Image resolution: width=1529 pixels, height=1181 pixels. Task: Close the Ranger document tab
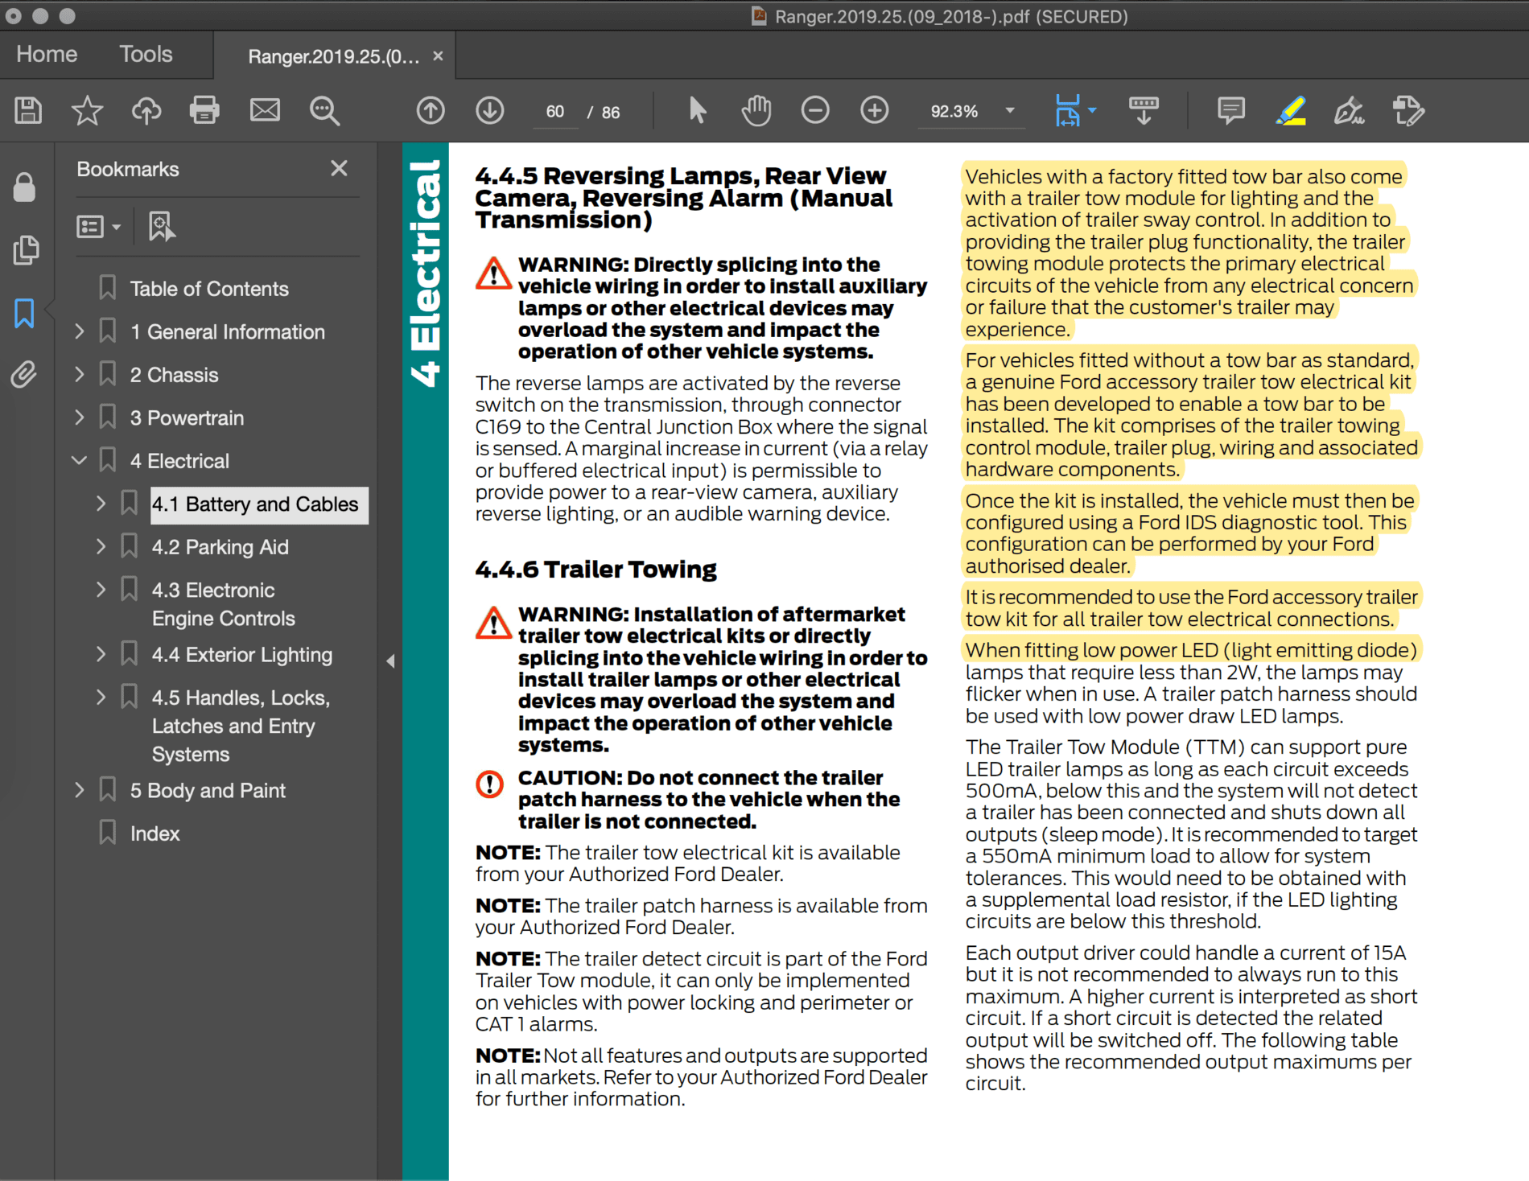(438, 56)
